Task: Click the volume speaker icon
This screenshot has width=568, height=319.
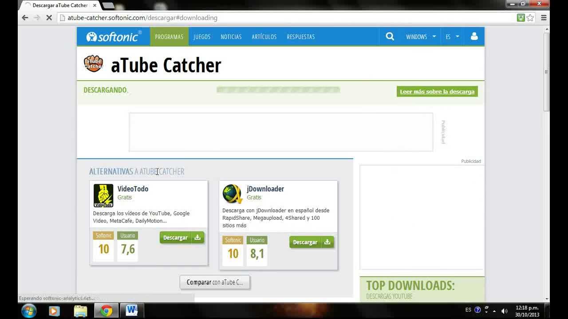Action: coord(504,311)
